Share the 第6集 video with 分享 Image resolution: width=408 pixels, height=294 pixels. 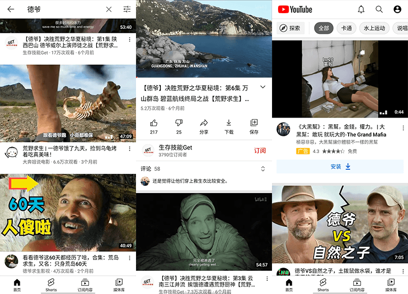[203, 127]
